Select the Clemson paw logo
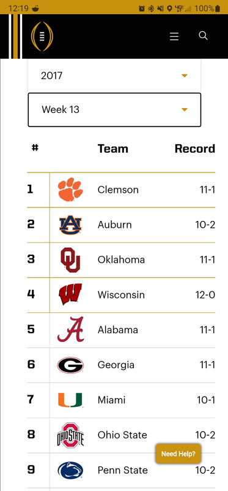The image size is (228, 491). coord(70,190)
